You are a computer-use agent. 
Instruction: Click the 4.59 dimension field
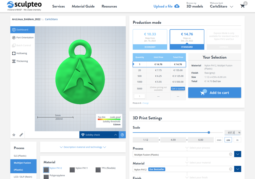pyautogui.click(x=173, y=140)
